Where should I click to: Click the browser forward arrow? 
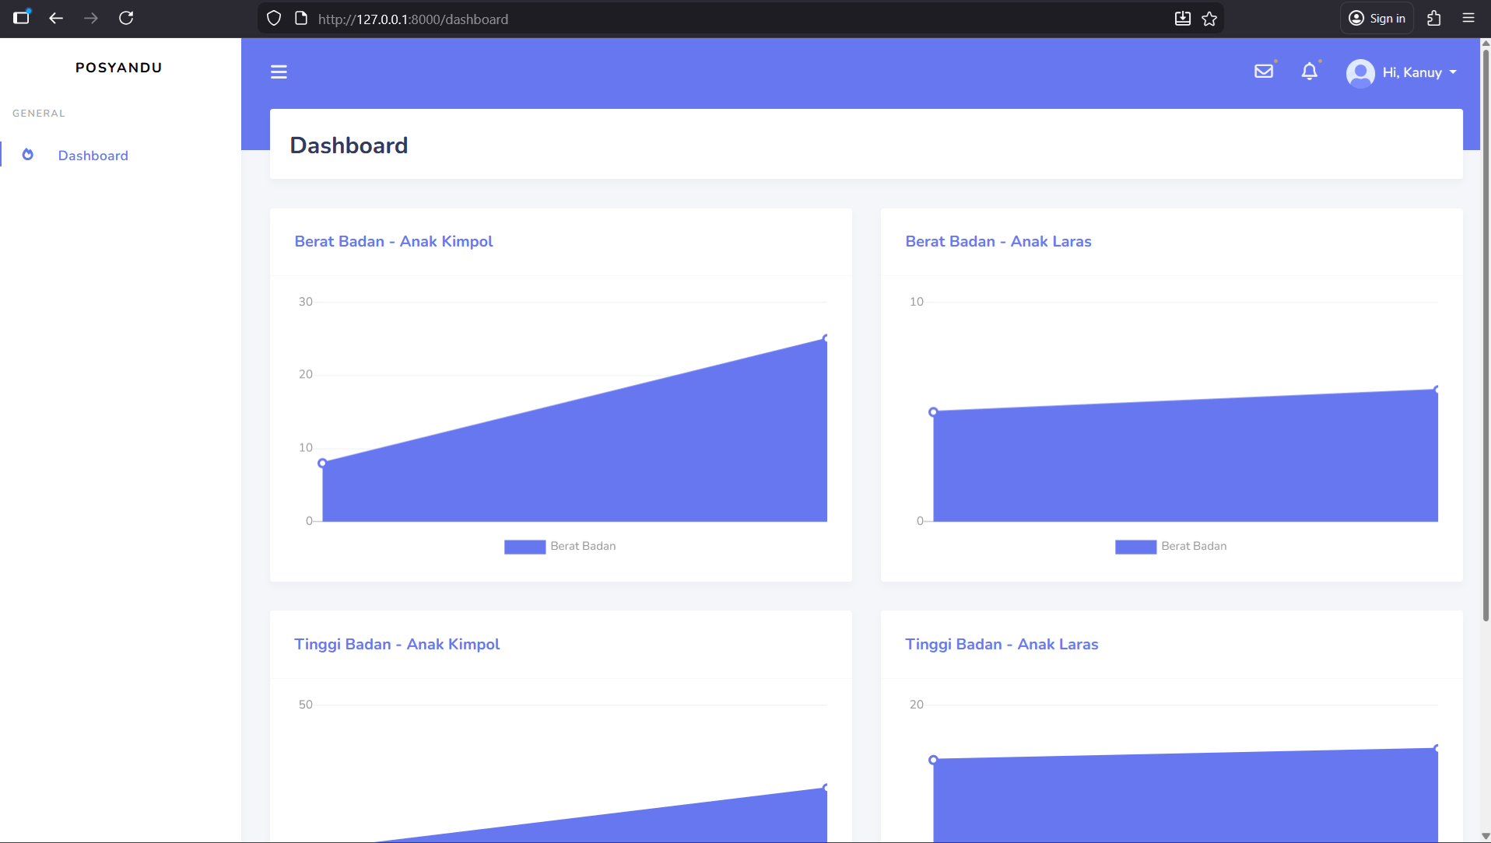pos(91,18)
